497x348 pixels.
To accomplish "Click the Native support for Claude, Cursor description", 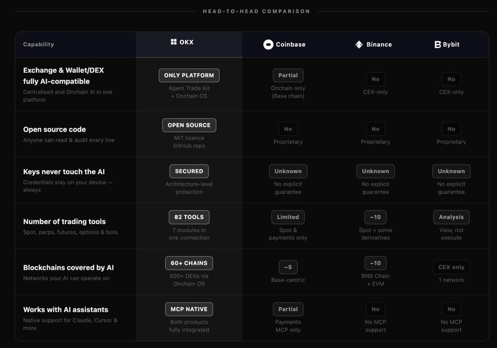I will tap(70, 324).
